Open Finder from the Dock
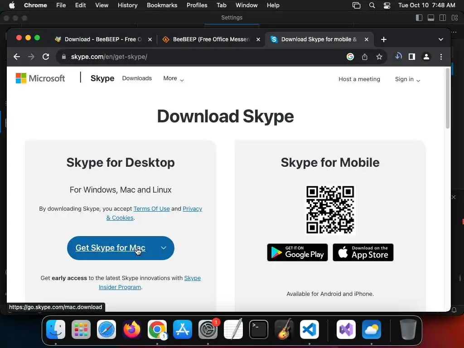This screenshot has height=348, width=464. click(x=56, y=329)
